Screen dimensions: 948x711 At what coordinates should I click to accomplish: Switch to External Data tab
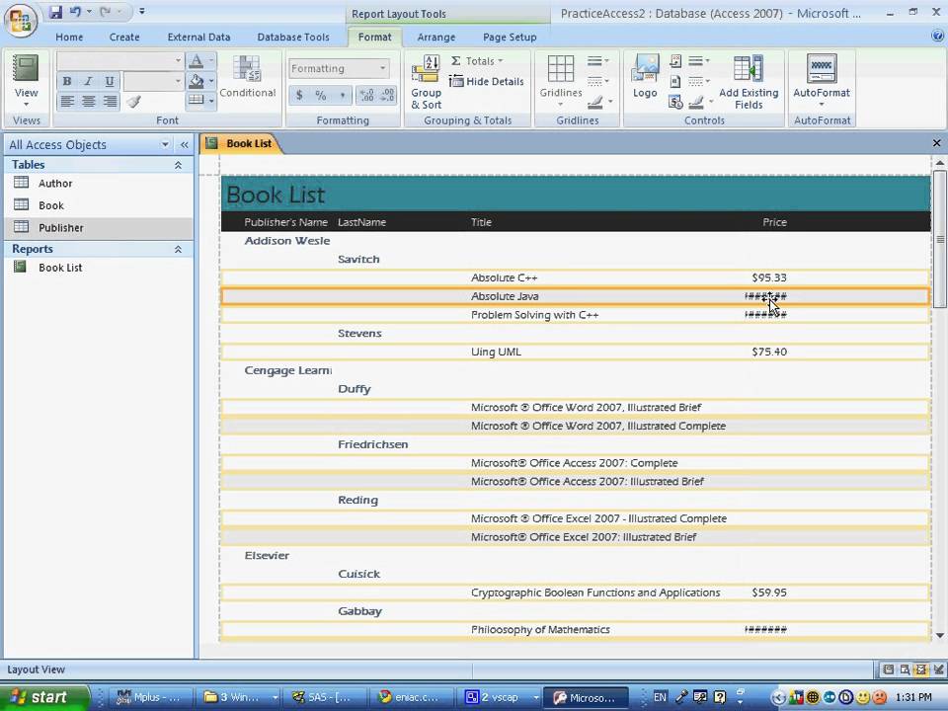198,37
